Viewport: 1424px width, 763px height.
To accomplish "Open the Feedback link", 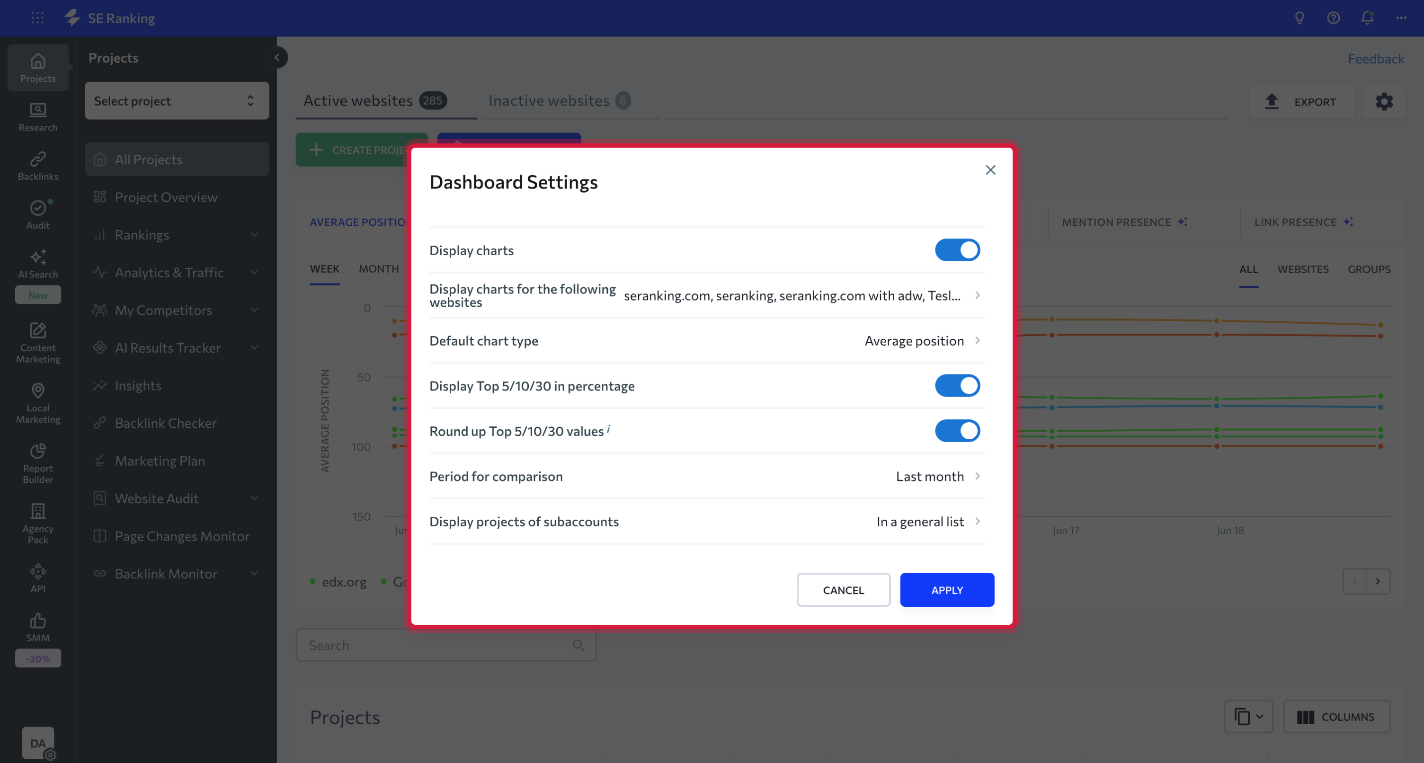I will pyautogui.click(x=1375, y=59).
